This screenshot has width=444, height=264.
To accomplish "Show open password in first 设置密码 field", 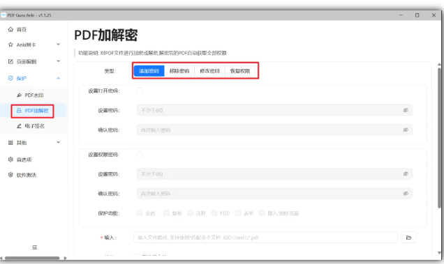I will (406, 110).
